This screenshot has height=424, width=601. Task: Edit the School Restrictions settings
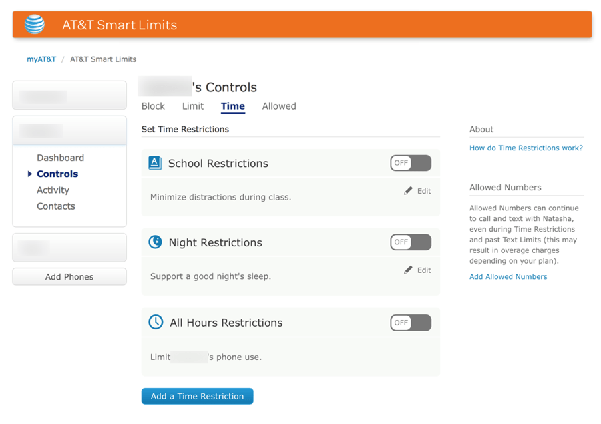(417, 191)
